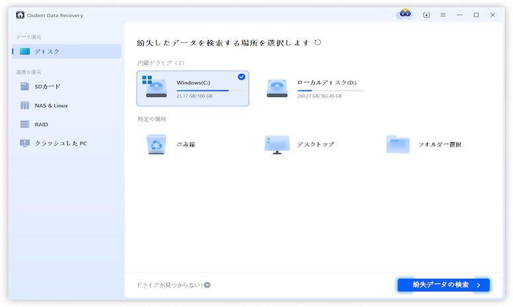Click the ドライブが見つからない? link
The image size is (513, 307).
tap(170, 285)
